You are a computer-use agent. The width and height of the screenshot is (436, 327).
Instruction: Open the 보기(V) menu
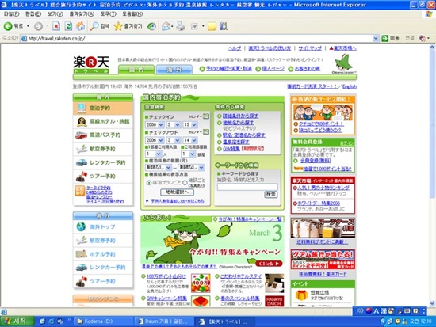55,14
